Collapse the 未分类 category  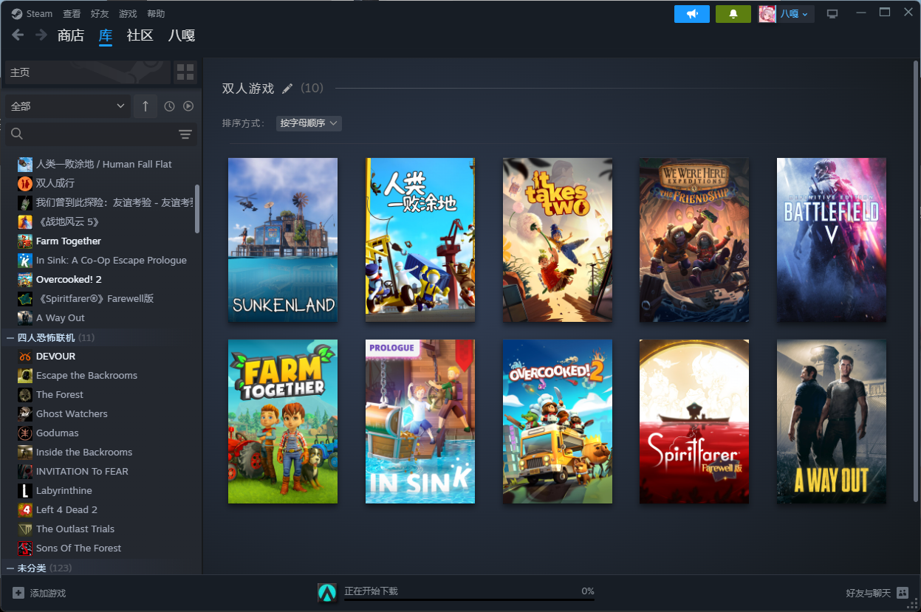tap(11, 568)
